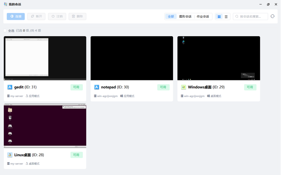The width and height of the screenshot is (281, 175).
Task: Click the app window title icon
Action: [x=5, y=4]
